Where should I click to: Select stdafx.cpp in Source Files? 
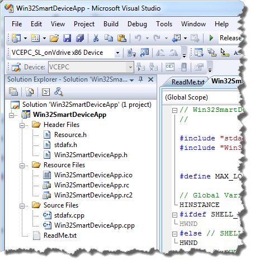coord(69,215)
